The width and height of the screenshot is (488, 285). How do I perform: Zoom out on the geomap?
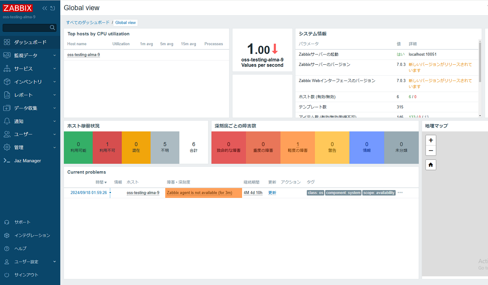(x=431, y=150)
